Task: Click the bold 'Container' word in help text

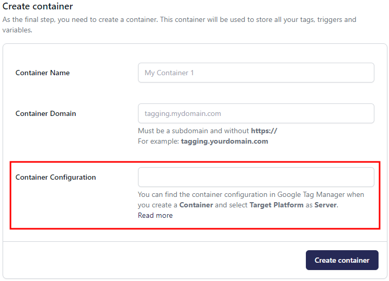Action: [x=196, y=205]
